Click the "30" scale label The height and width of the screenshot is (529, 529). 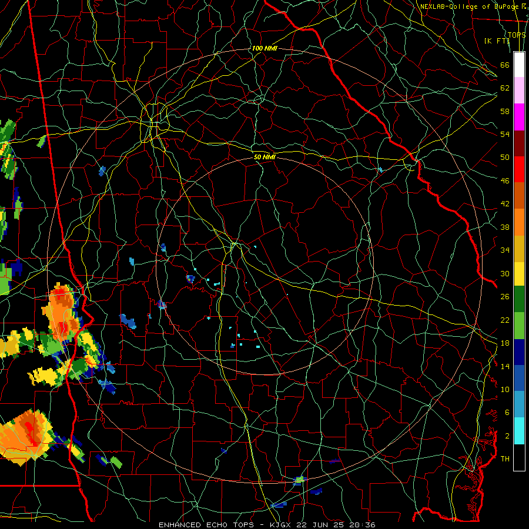point(505,273)
